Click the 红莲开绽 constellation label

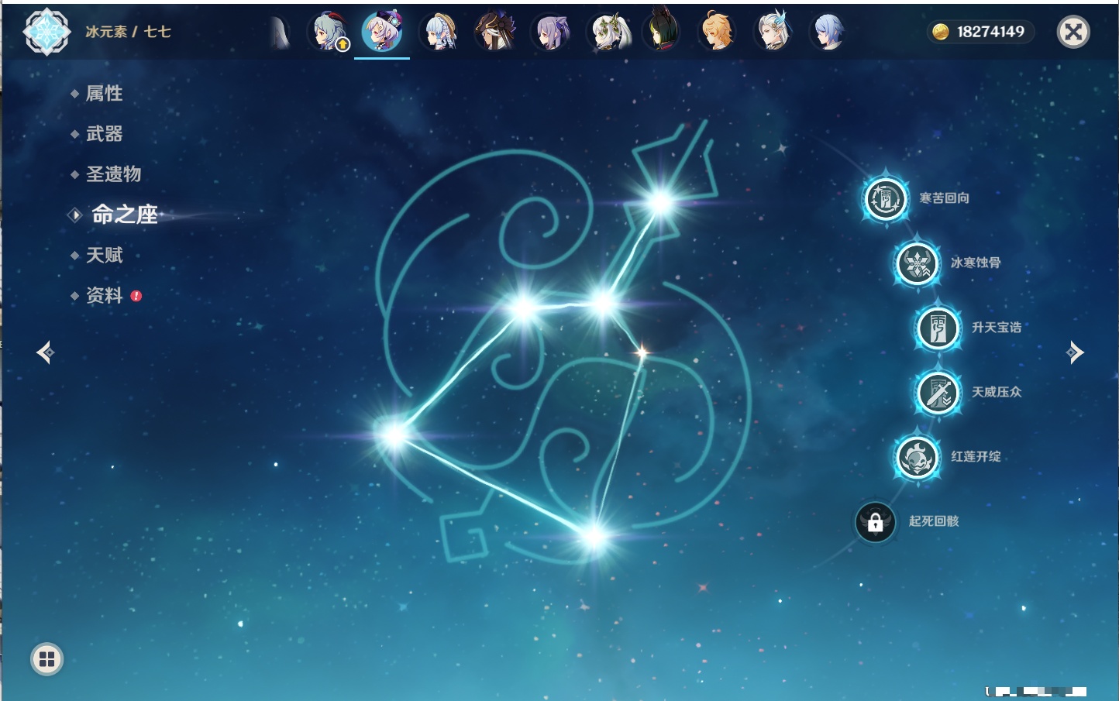[x=976, y=457]
